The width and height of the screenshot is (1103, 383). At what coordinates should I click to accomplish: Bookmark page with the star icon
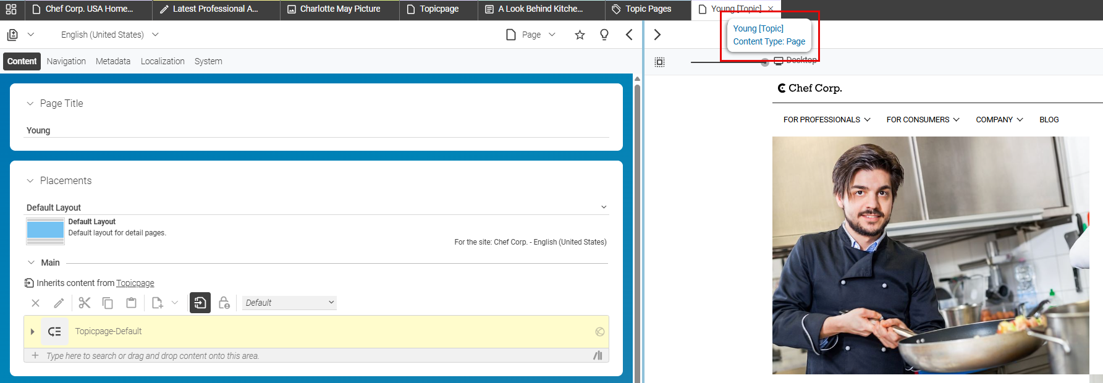click(580, 35)
